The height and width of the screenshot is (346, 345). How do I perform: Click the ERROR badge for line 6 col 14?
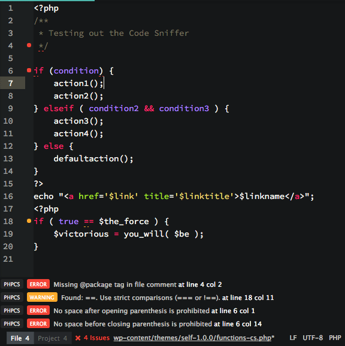(x=38, y=323)
